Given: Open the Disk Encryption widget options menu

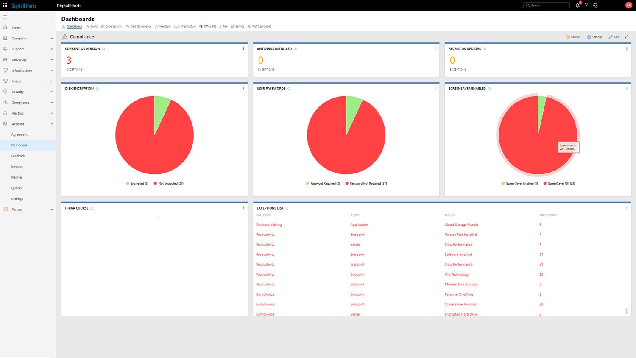Looking at the screenshot, I should [x=243, y=88].
